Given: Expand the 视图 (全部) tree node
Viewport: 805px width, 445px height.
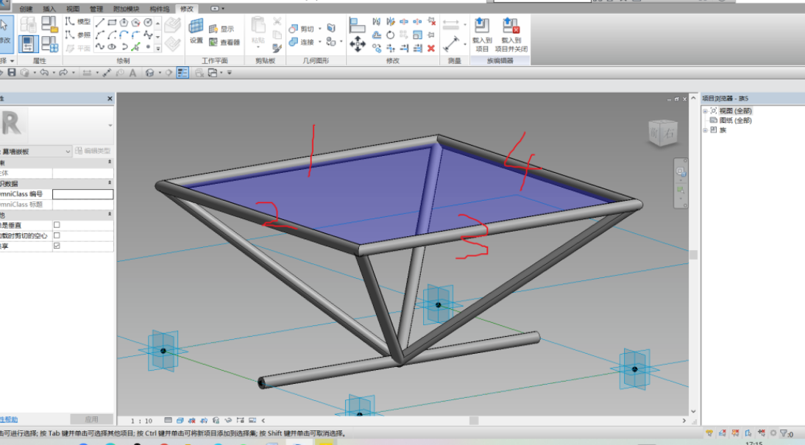Looking at the screenshot, I should click(x=706, y=111).
